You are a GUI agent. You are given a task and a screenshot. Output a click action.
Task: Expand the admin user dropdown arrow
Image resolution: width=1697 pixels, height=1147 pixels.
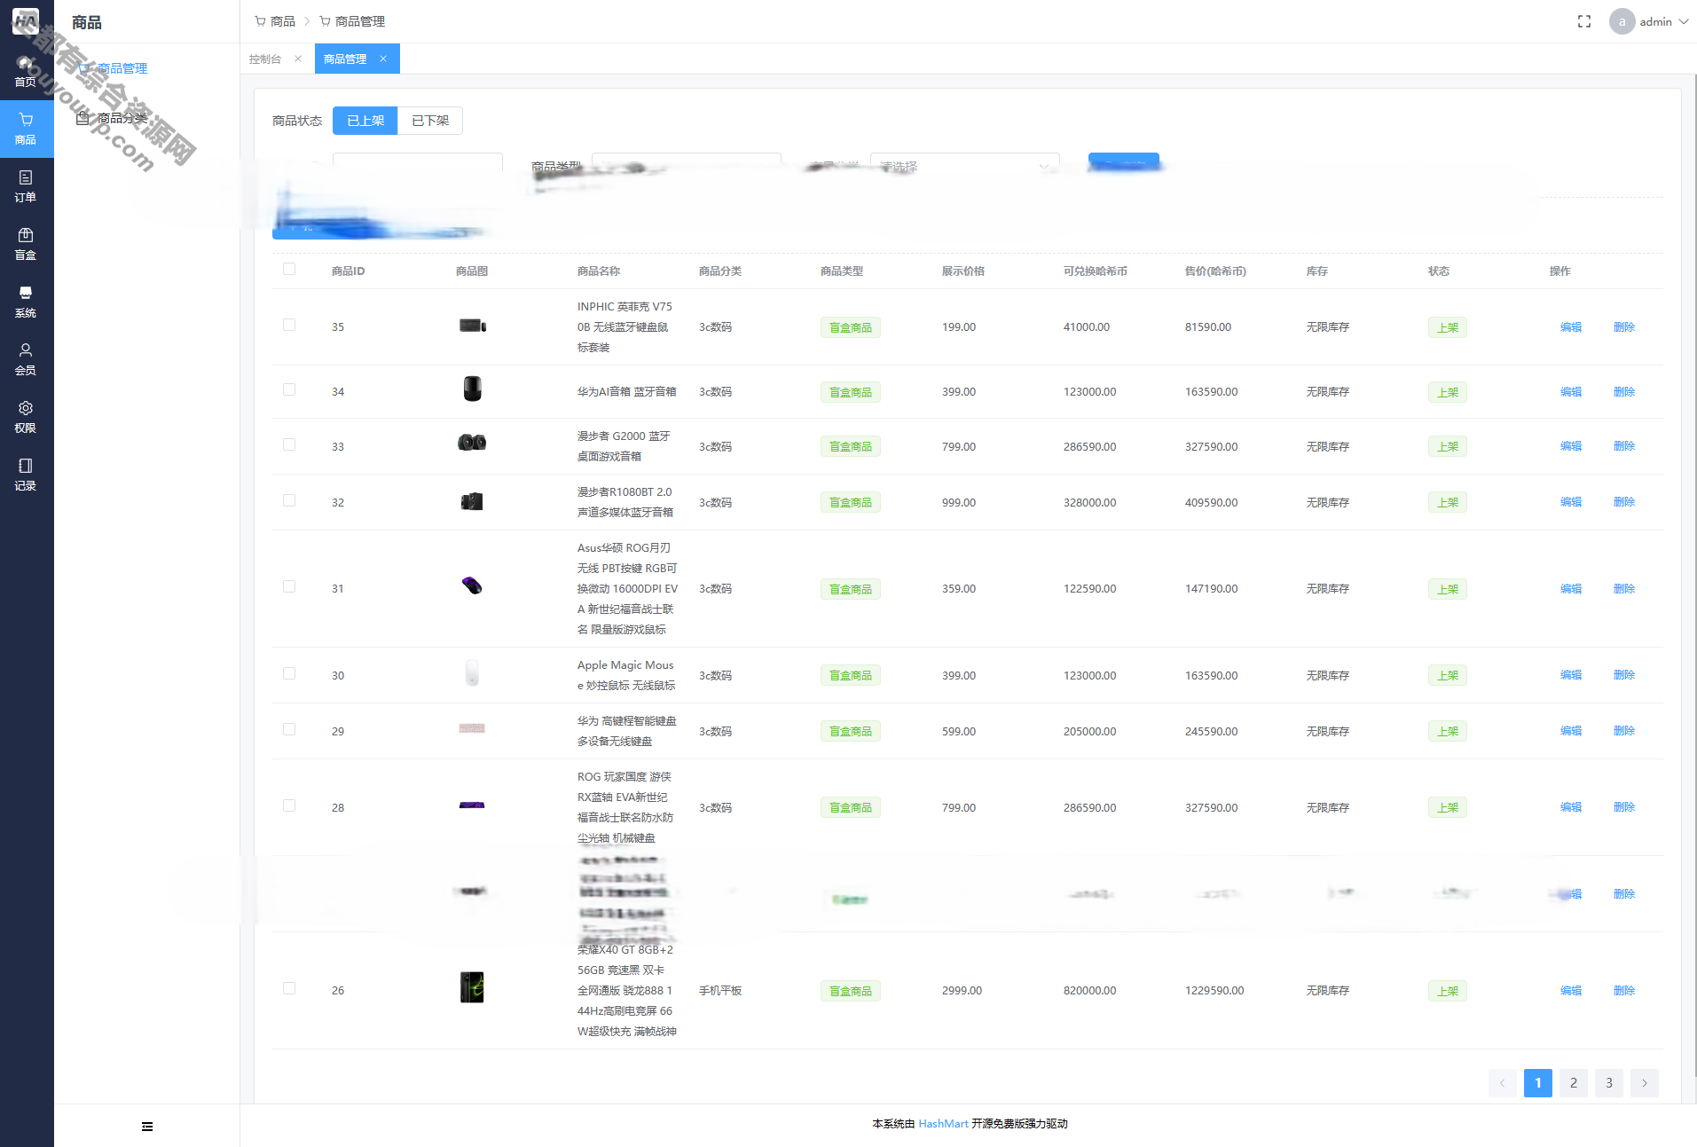click(x=1684, y=21)
